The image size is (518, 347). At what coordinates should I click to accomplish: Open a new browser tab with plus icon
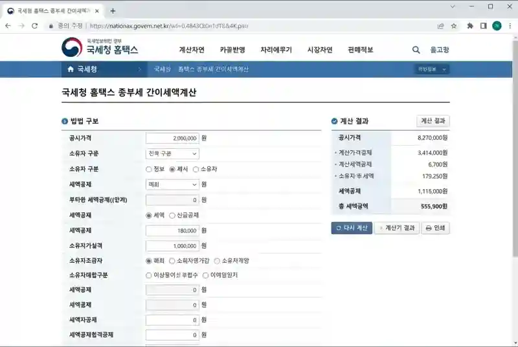[x=113, y=10]
